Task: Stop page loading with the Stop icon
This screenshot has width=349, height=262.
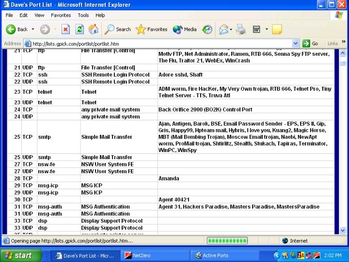Action: click(x=65, y=30)
